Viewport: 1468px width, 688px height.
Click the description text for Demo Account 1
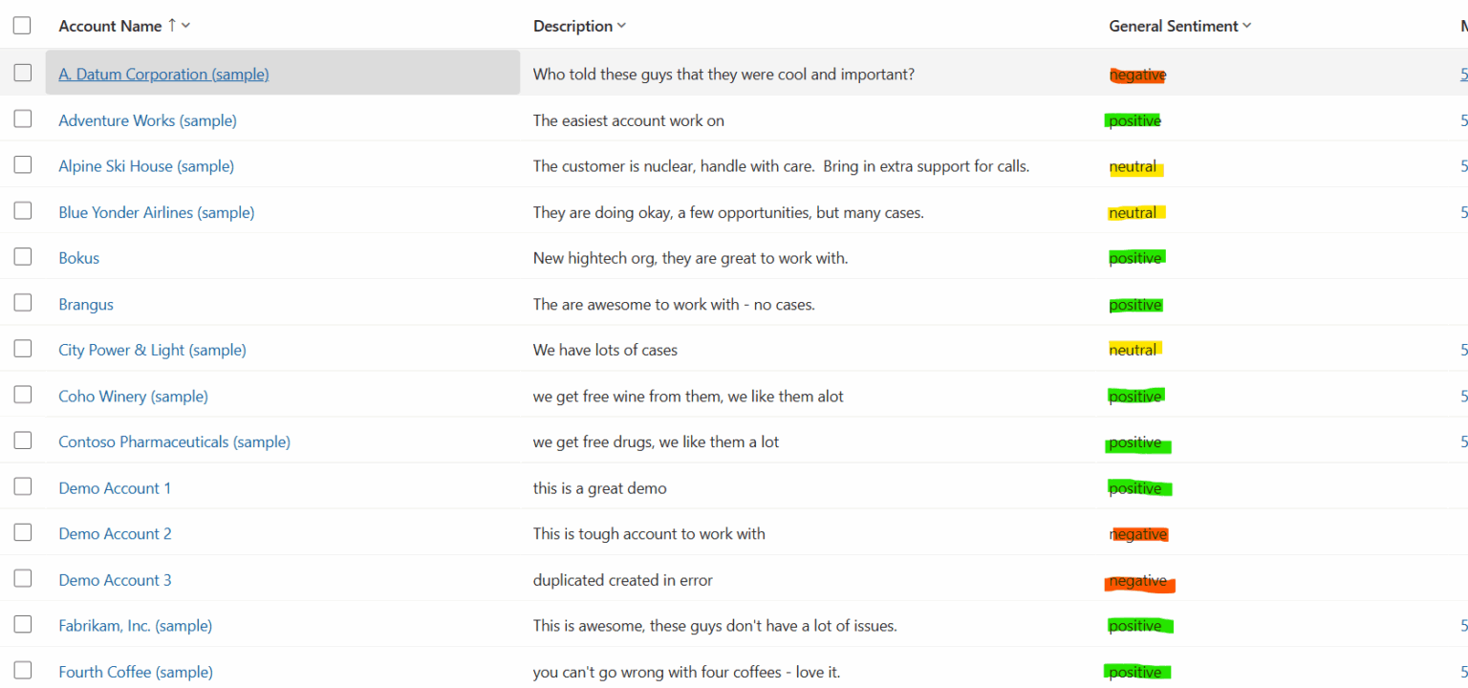(x=599, y=487)
